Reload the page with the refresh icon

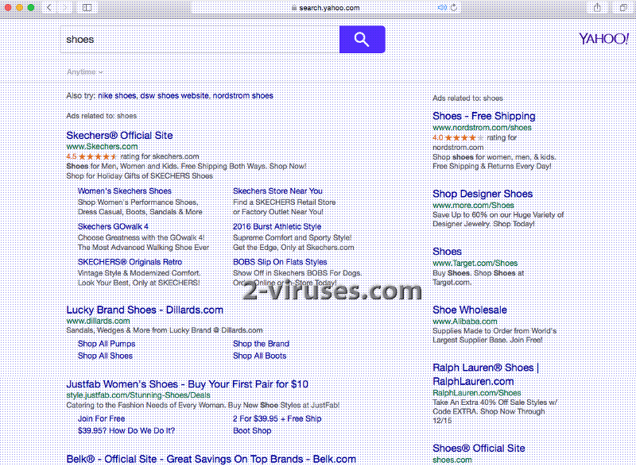coord(454,7)
